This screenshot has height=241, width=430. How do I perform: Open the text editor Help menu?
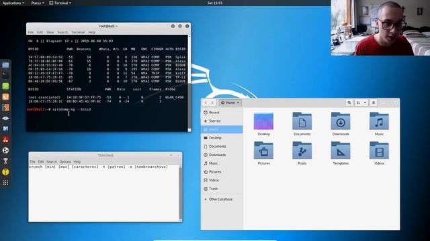[x=77, y=162]
